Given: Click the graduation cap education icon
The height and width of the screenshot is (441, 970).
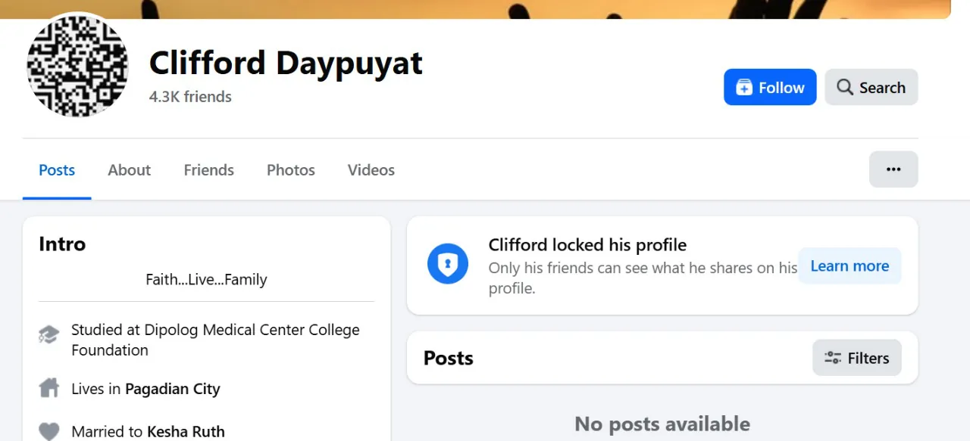Looking at the screenshot, I should click(48, 334).
